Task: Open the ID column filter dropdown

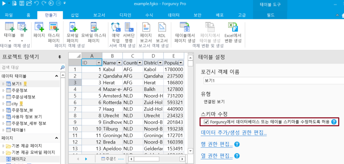Action: point(98,63)
